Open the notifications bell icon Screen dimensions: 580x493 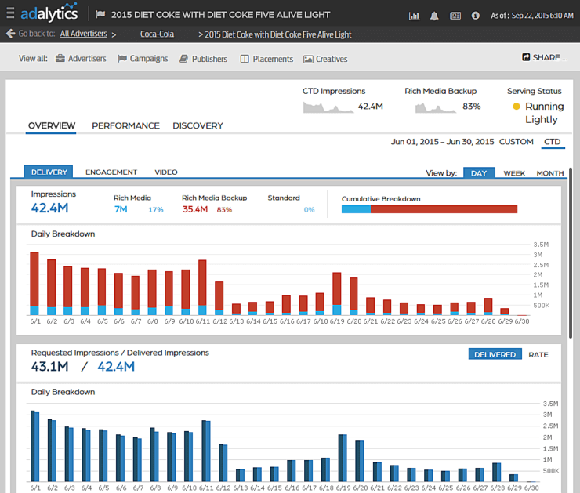pos(434,16)
